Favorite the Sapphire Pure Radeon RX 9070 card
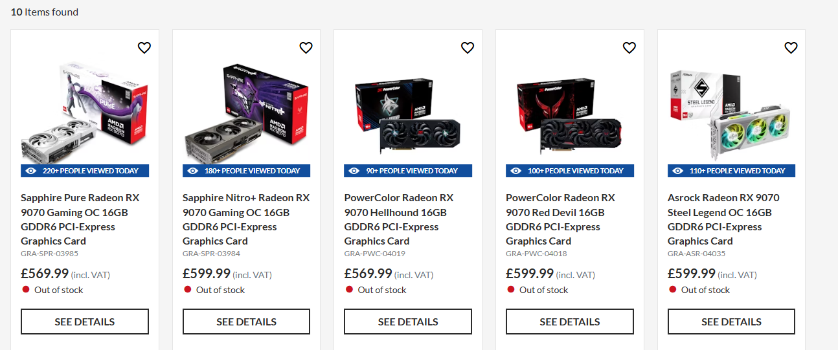The image size is (838, 350). (144, 47)
